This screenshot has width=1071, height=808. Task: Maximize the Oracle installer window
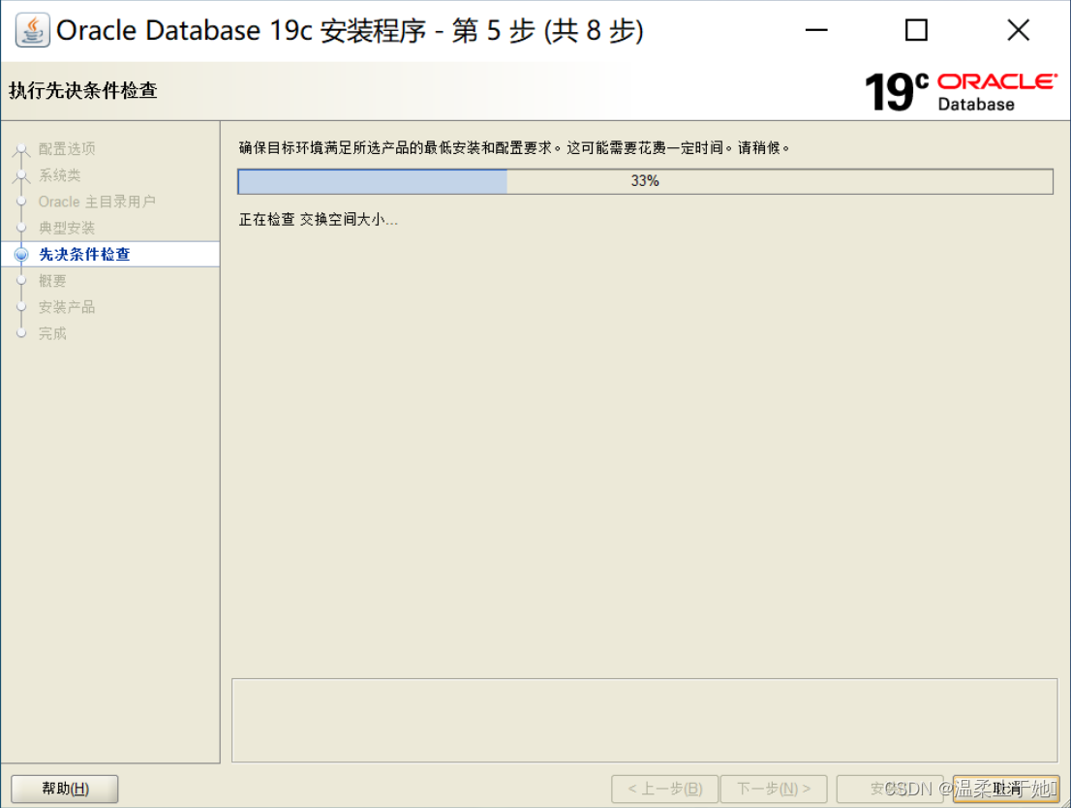[916, 31]
